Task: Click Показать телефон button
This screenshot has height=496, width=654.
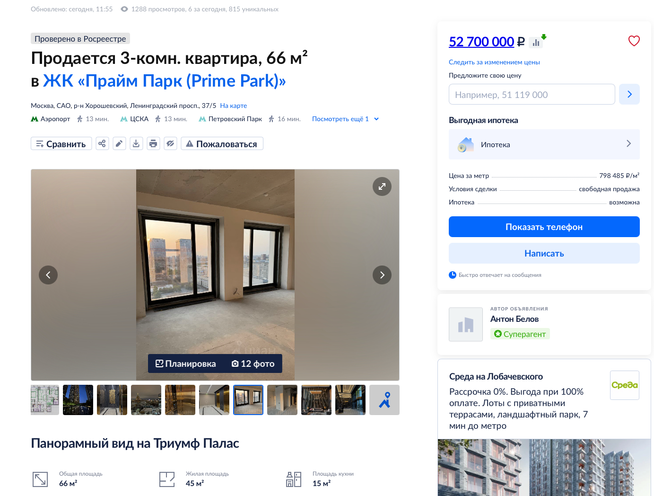Action: pyautogui.click(x=544, y=227)
